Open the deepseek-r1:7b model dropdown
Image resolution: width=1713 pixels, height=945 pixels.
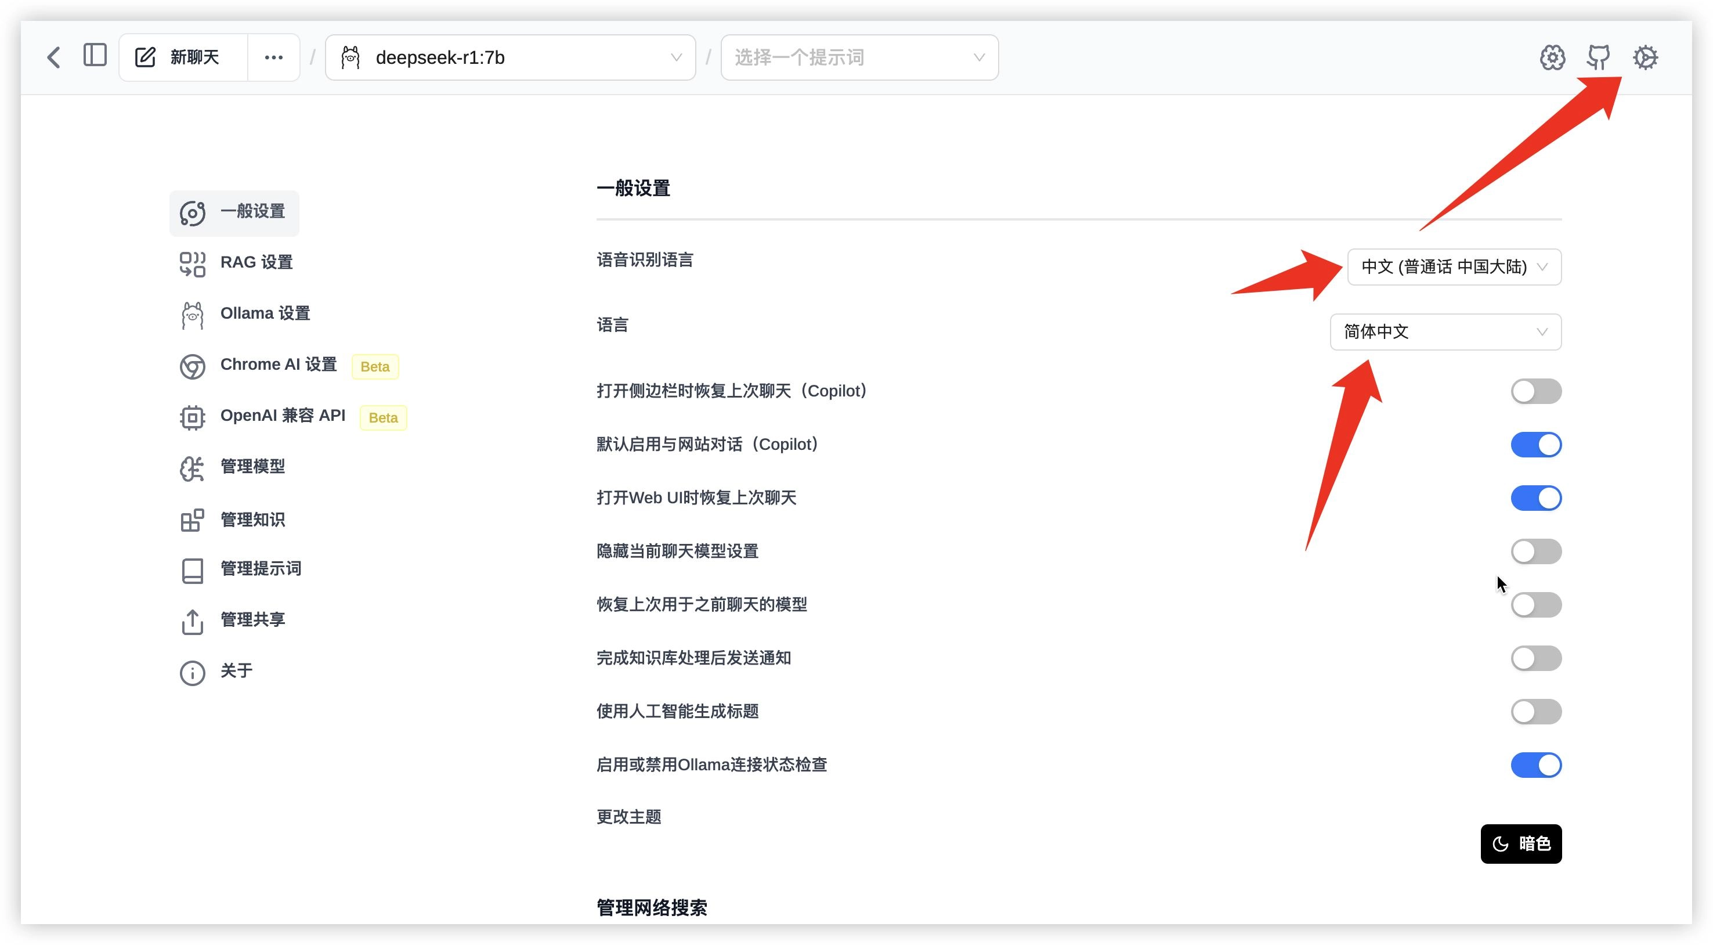click(x=510, y=57)
